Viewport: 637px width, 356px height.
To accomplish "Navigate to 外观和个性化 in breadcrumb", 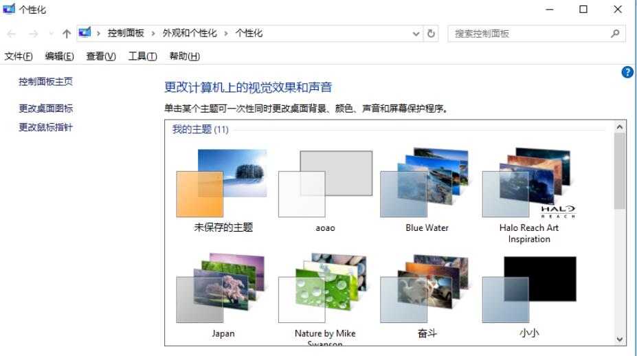I will point(190,33).
